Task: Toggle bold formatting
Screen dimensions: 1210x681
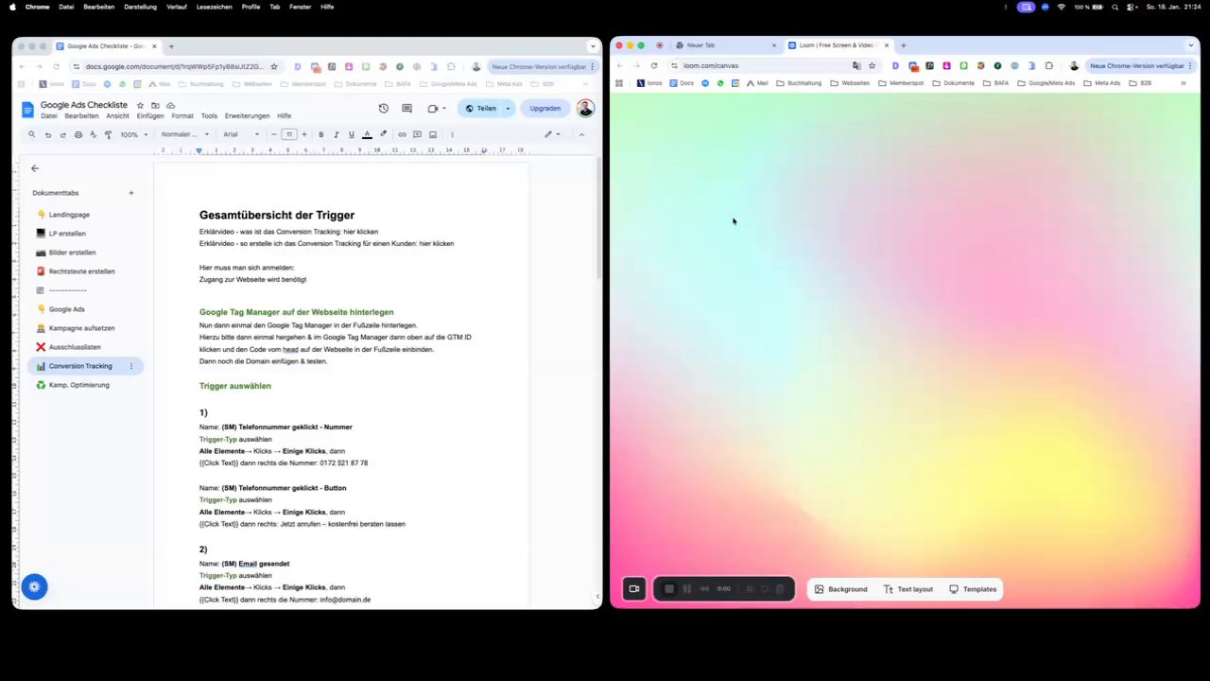Action: [x=320, y=134]
